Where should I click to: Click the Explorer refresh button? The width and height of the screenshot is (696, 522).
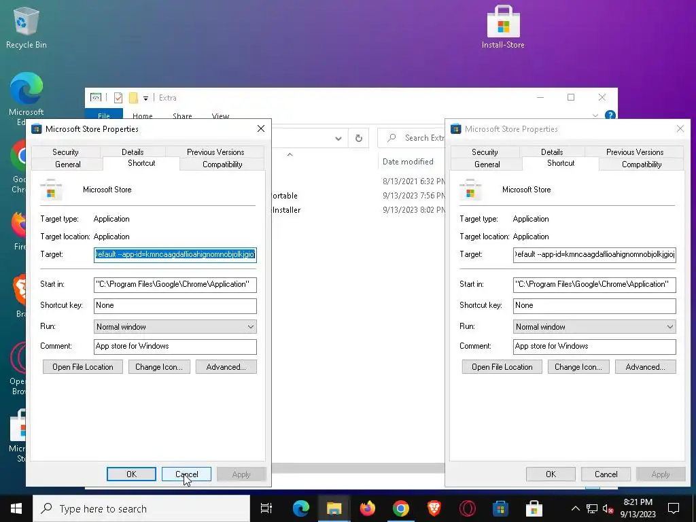(359, 138)
